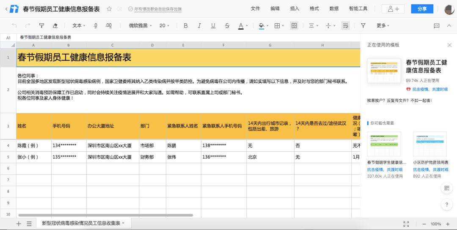The height and width of the screenshot is (230, 457).
Task: Open 春节假期学生健康信息 template thumbnail
Action: pyautogui.click(x=384, y=144)
